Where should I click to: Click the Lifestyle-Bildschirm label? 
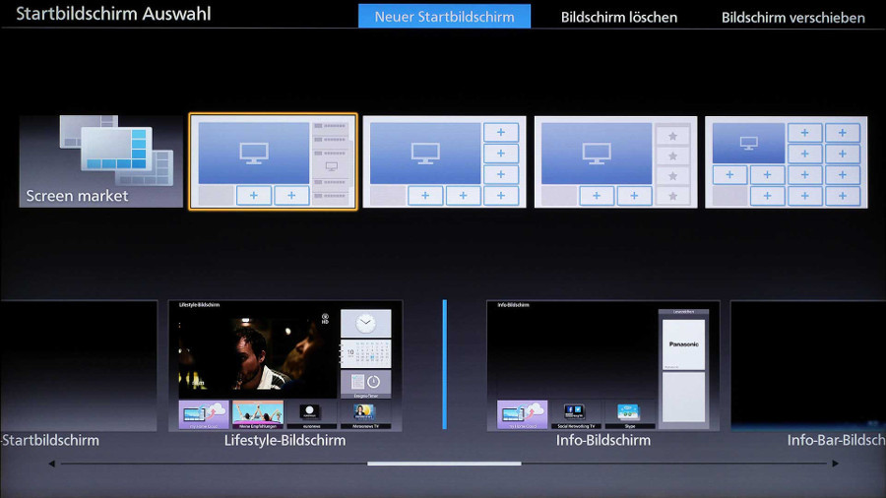click(x=285, y=440)
